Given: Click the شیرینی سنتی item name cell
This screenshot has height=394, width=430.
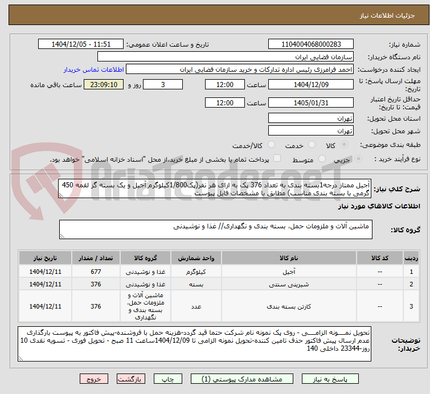Looking at the screenshot, I should pos(289,284).
